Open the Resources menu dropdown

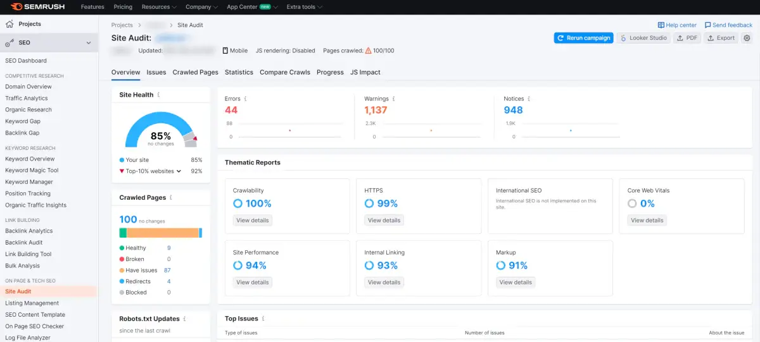point(159,7)
